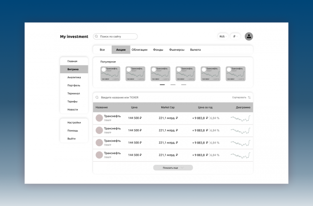This screenshot has width=313, height=206.
Task: Click the first row's company logo circle
Action: click(x=99, y=118)
